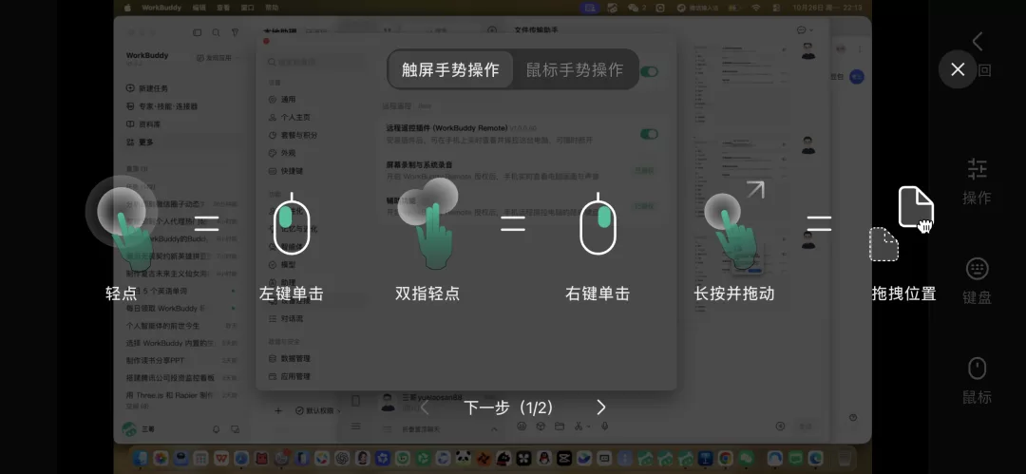Screen dimensions: 1026x474
Task: Select 套餐与积分 in the settings list
Action: click(293, 135)
